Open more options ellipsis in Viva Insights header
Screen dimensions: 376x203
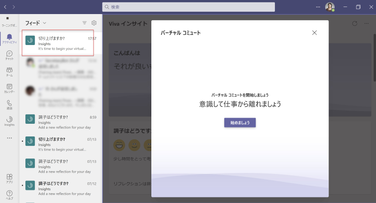[x=367, y=23]
